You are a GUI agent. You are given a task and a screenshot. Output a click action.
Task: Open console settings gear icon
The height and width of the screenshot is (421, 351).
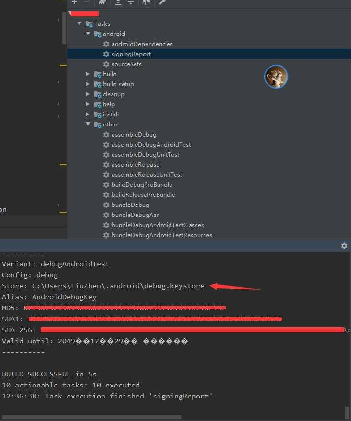coord(344,246)
